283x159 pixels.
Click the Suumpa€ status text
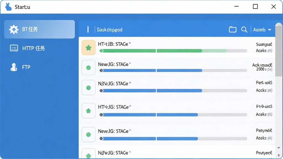coord(264,44)
